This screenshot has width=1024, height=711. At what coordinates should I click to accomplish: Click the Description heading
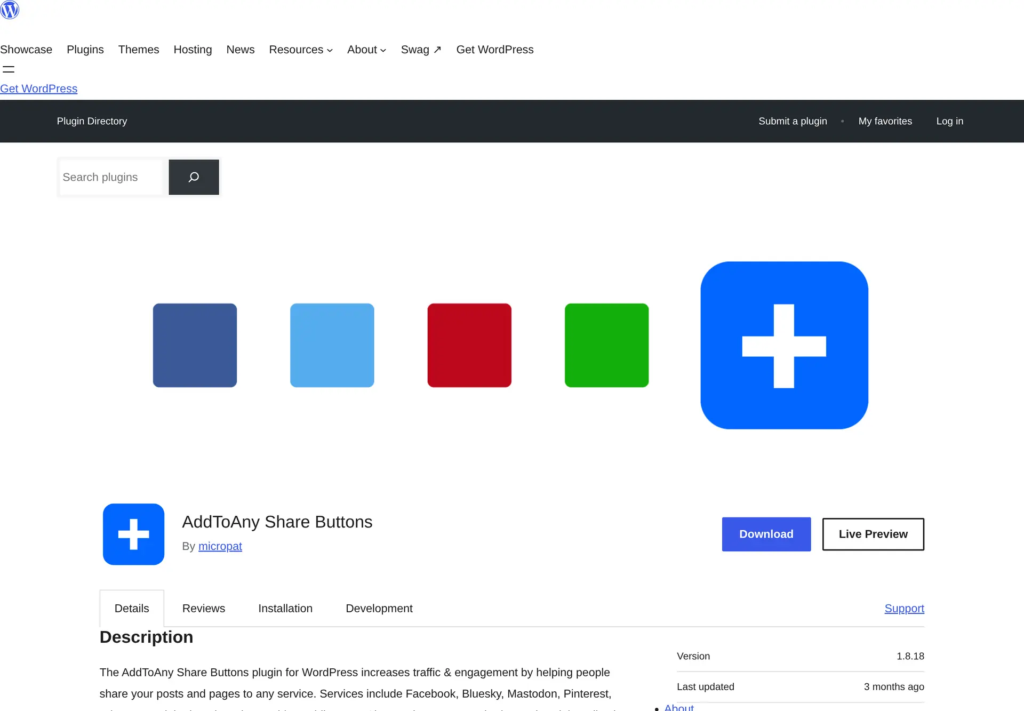[x=146, y=637]
